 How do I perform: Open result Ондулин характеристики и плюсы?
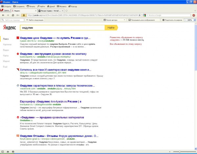coord(57,86)
